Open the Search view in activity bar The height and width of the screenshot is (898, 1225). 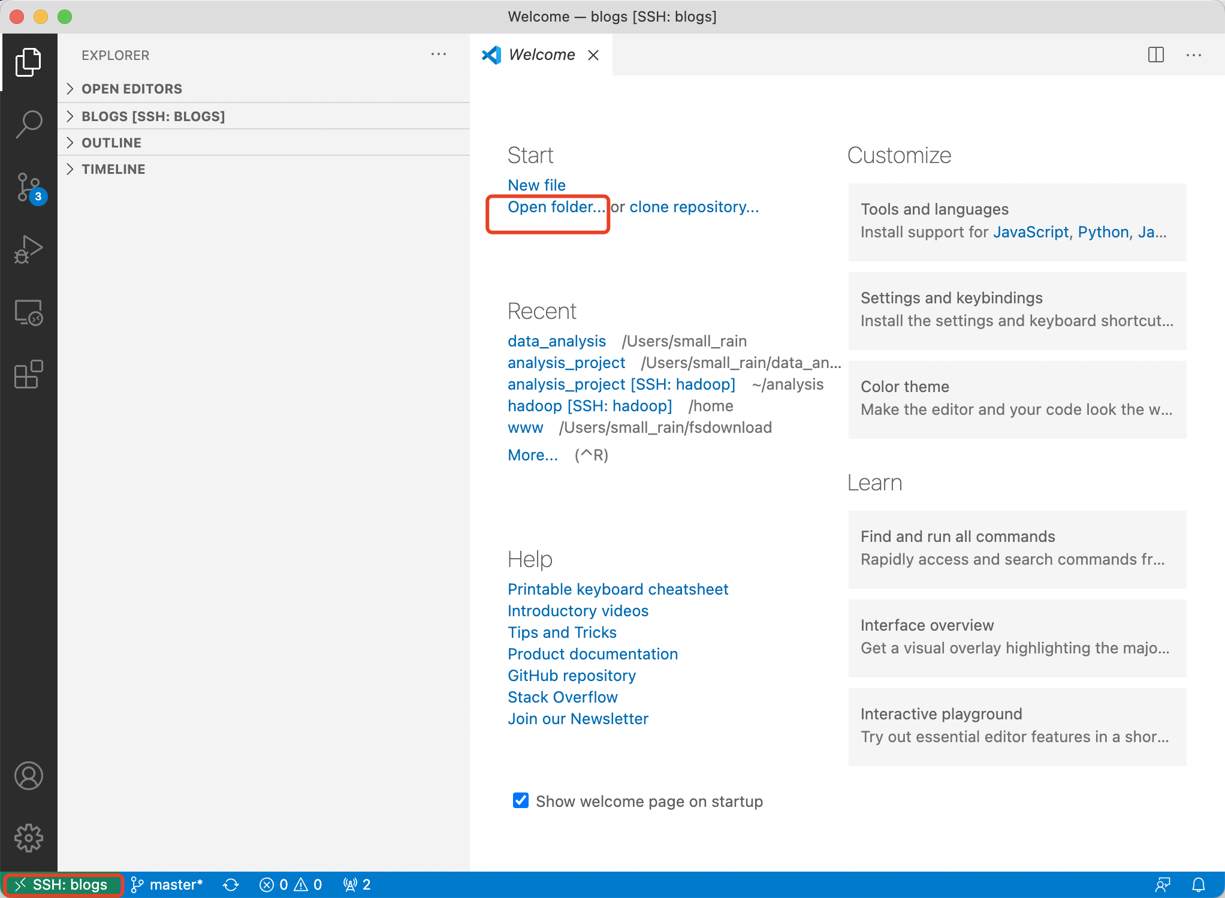[x=28, y=124]
